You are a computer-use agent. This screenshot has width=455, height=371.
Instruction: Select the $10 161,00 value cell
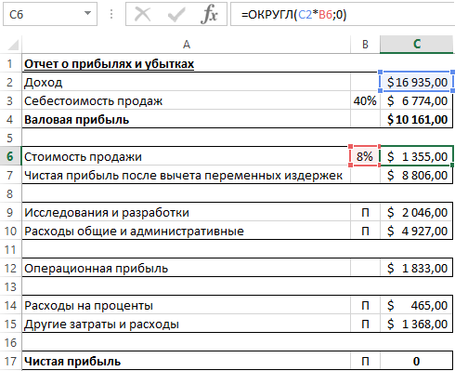(x=417, y=119)
